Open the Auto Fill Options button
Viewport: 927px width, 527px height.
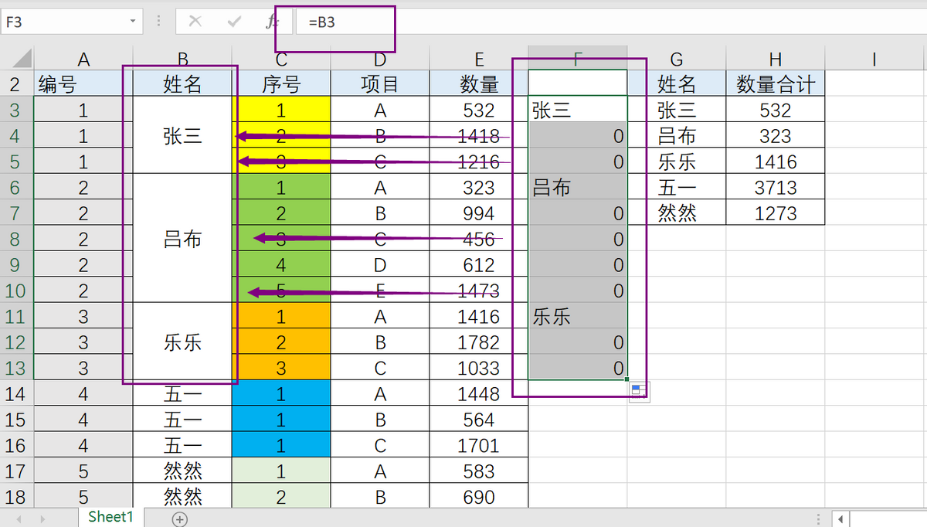(639, 392)
